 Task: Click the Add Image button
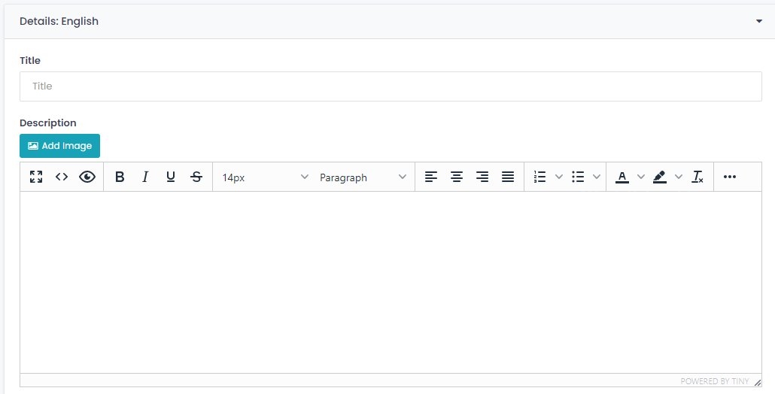click(x=59, y=146)
